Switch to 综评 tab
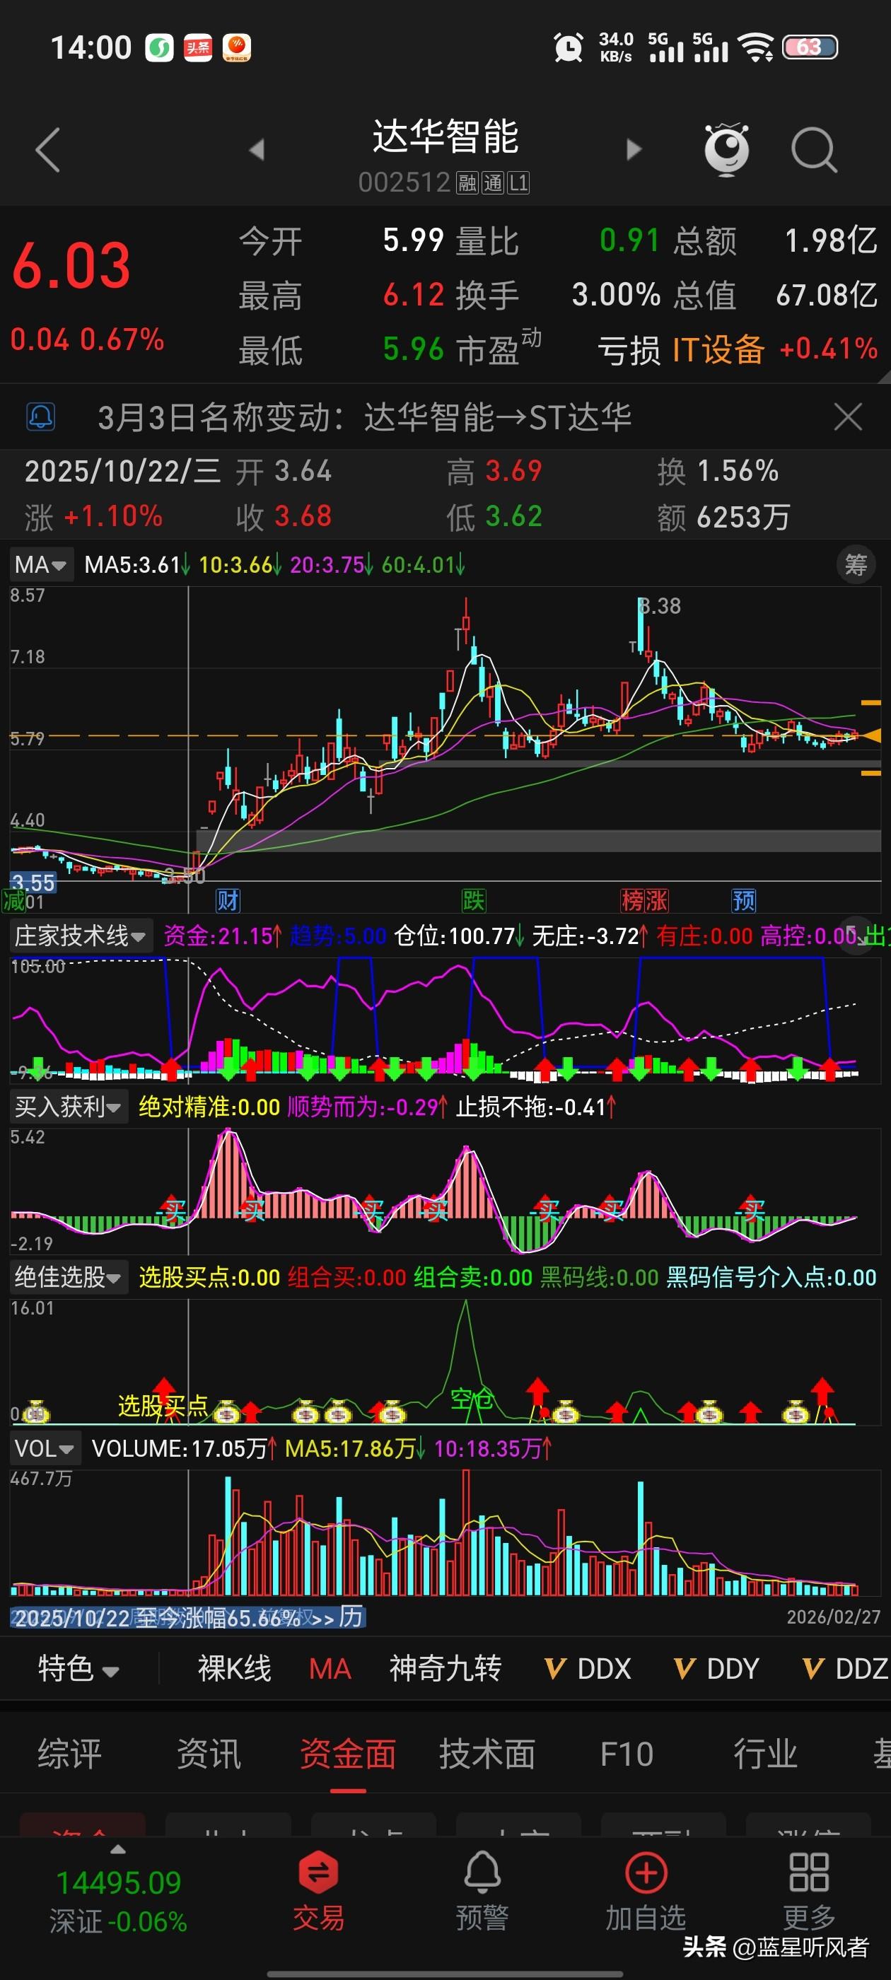The image size is (891, 1980). coord(69,1755)
